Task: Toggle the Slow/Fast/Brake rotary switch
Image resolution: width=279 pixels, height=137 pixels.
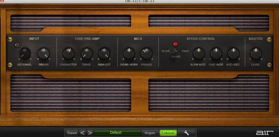Action: point(173,51)
